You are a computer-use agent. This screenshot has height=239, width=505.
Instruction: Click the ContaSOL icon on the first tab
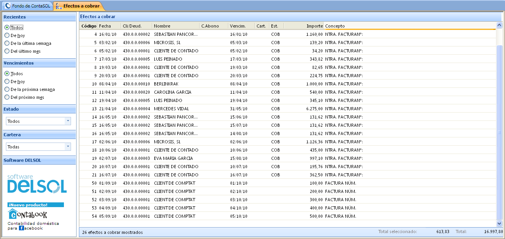tap(7, 6)
